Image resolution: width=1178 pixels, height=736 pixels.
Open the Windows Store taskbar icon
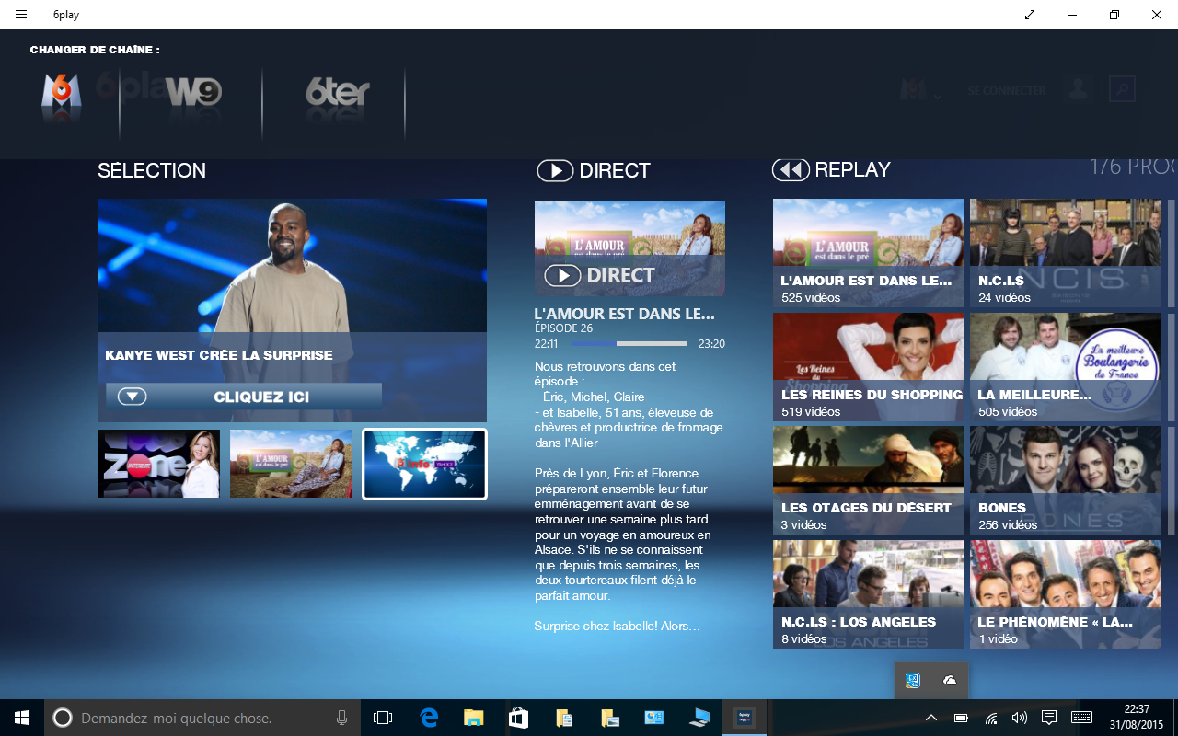click(x=518, y=718)
